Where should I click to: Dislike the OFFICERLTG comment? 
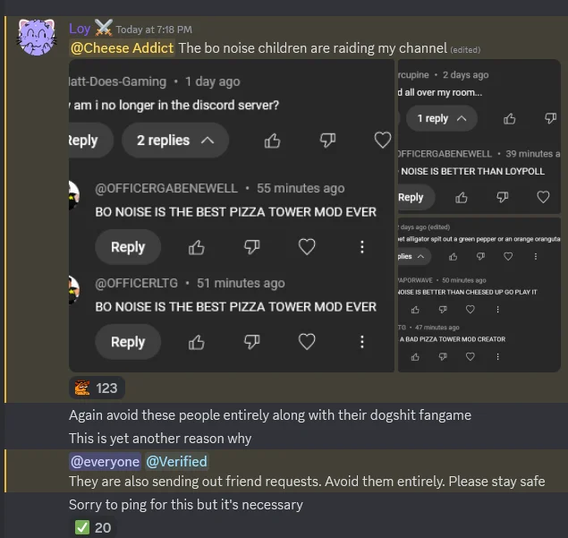(x=252, y=342)
